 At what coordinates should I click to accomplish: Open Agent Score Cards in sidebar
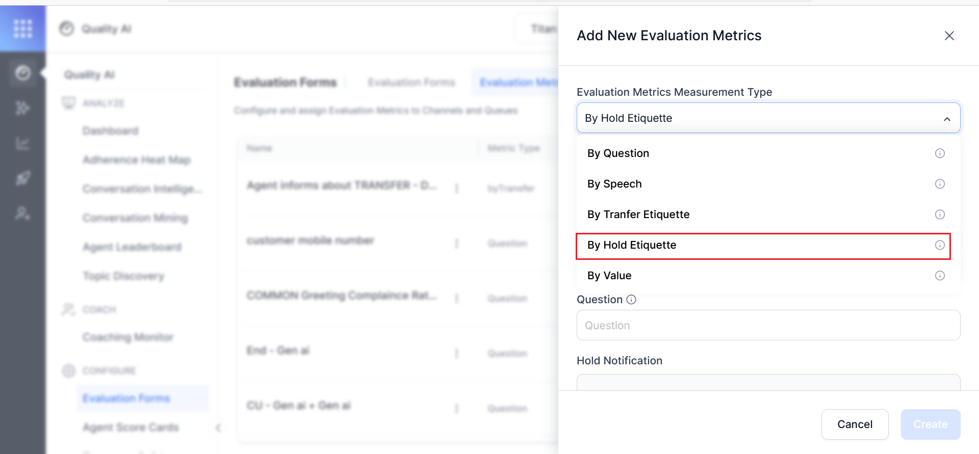tap(131, 428)
